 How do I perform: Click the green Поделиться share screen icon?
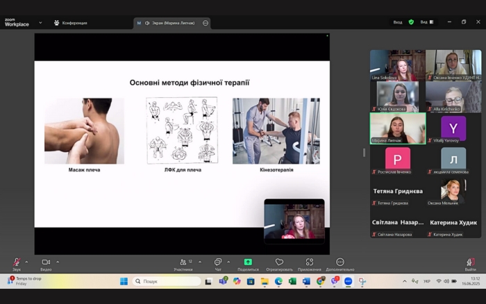point(248,262)
